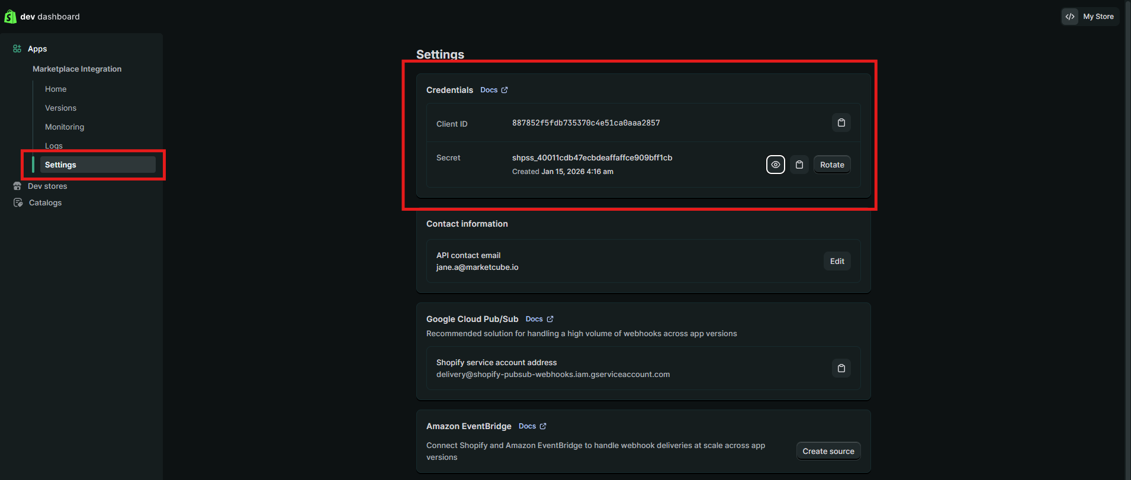The image size is (1131, 480).
Task: Open the Logs section
Action: tap(54, 146)
